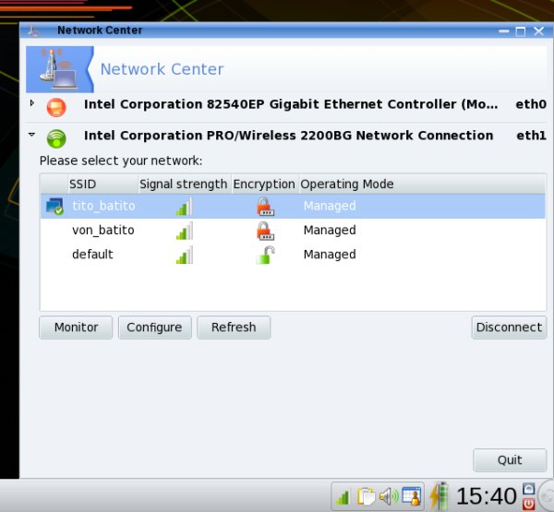Screen dimensions: 554x512
Task: Maximize the Network Center window
Action: 521,31
